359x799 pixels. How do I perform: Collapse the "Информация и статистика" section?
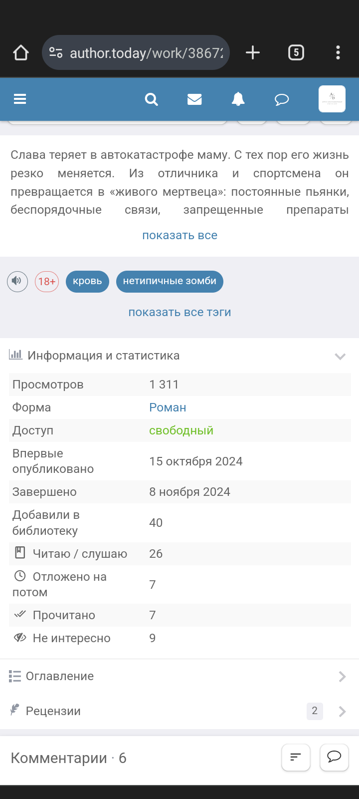click(x=340, y=356)
